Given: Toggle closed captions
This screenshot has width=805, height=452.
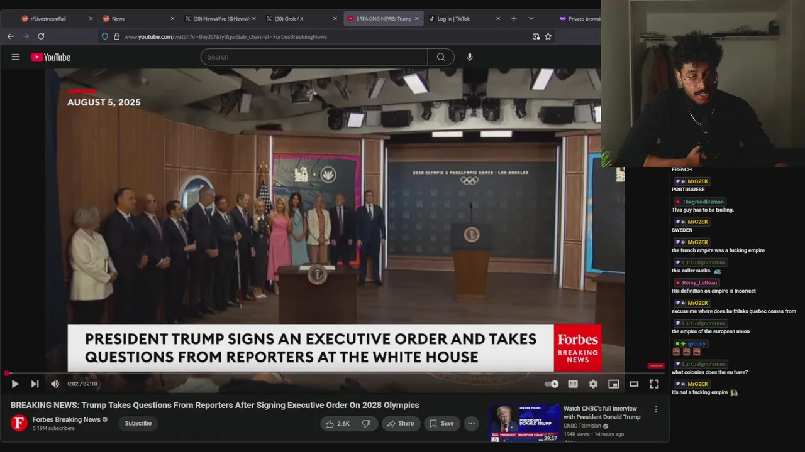Looking at the screenshot, I should 573,384.
